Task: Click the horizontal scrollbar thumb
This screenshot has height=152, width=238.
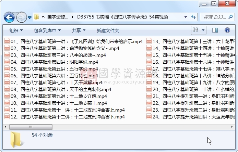Action: coord(31,127)
